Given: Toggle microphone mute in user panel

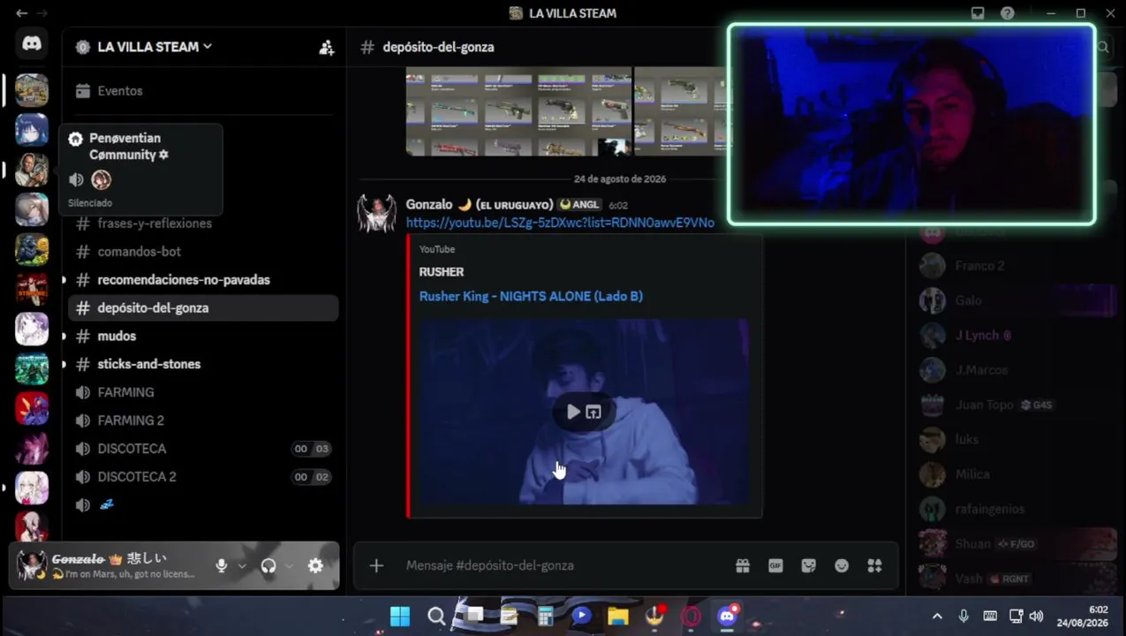Looking at the screenshot, I should (x=221, y=566).
